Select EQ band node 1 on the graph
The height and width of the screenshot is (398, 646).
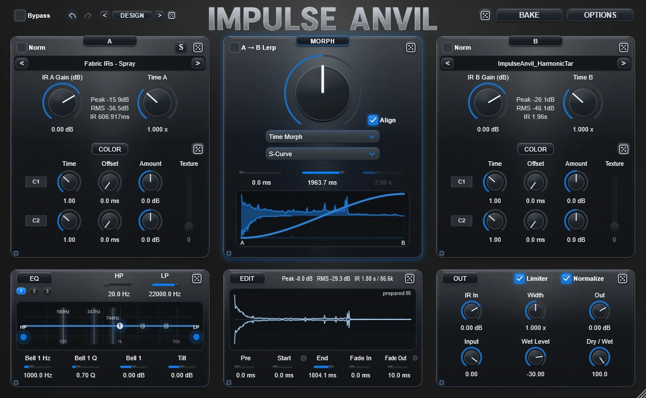click(x=120, y=326)
